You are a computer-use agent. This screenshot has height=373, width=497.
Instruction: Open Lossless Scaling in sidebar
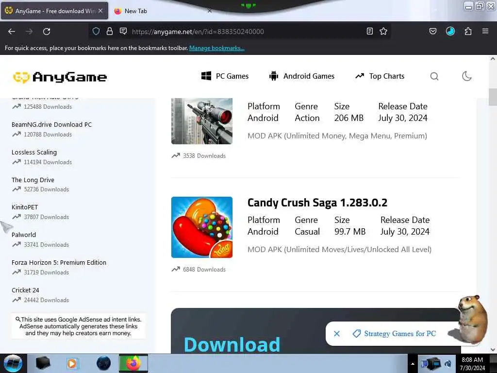click(x=34, y=152)
